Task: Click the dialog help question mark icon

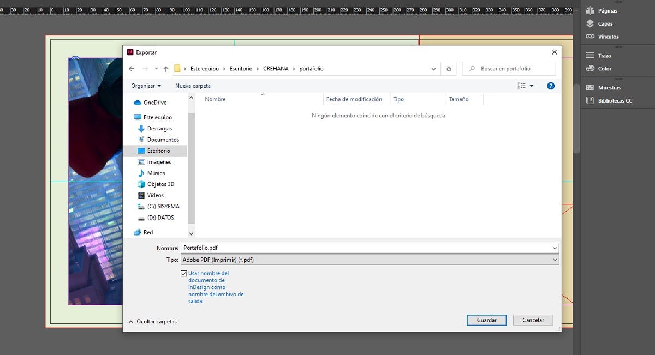Action: (551, 86)
